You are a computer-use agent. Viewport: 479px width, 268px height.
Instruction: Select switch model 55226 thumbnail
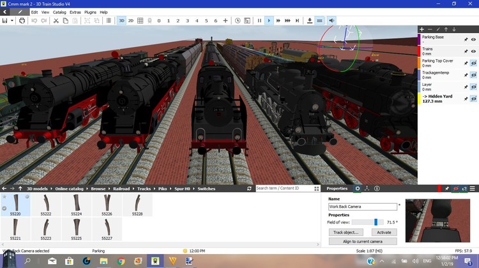pyautogui.click(x=107, y=204)
